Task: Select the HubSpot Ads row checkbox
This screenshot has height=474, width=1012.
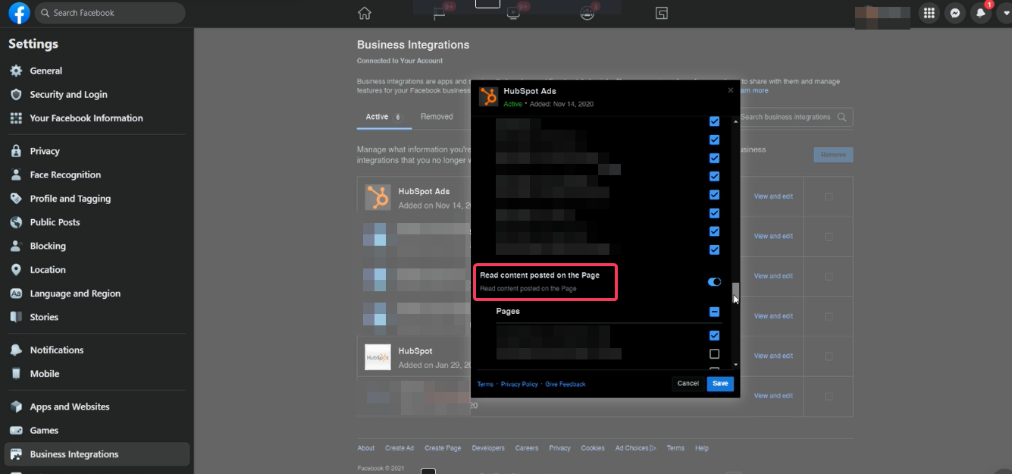Action: tap(829, 197)
